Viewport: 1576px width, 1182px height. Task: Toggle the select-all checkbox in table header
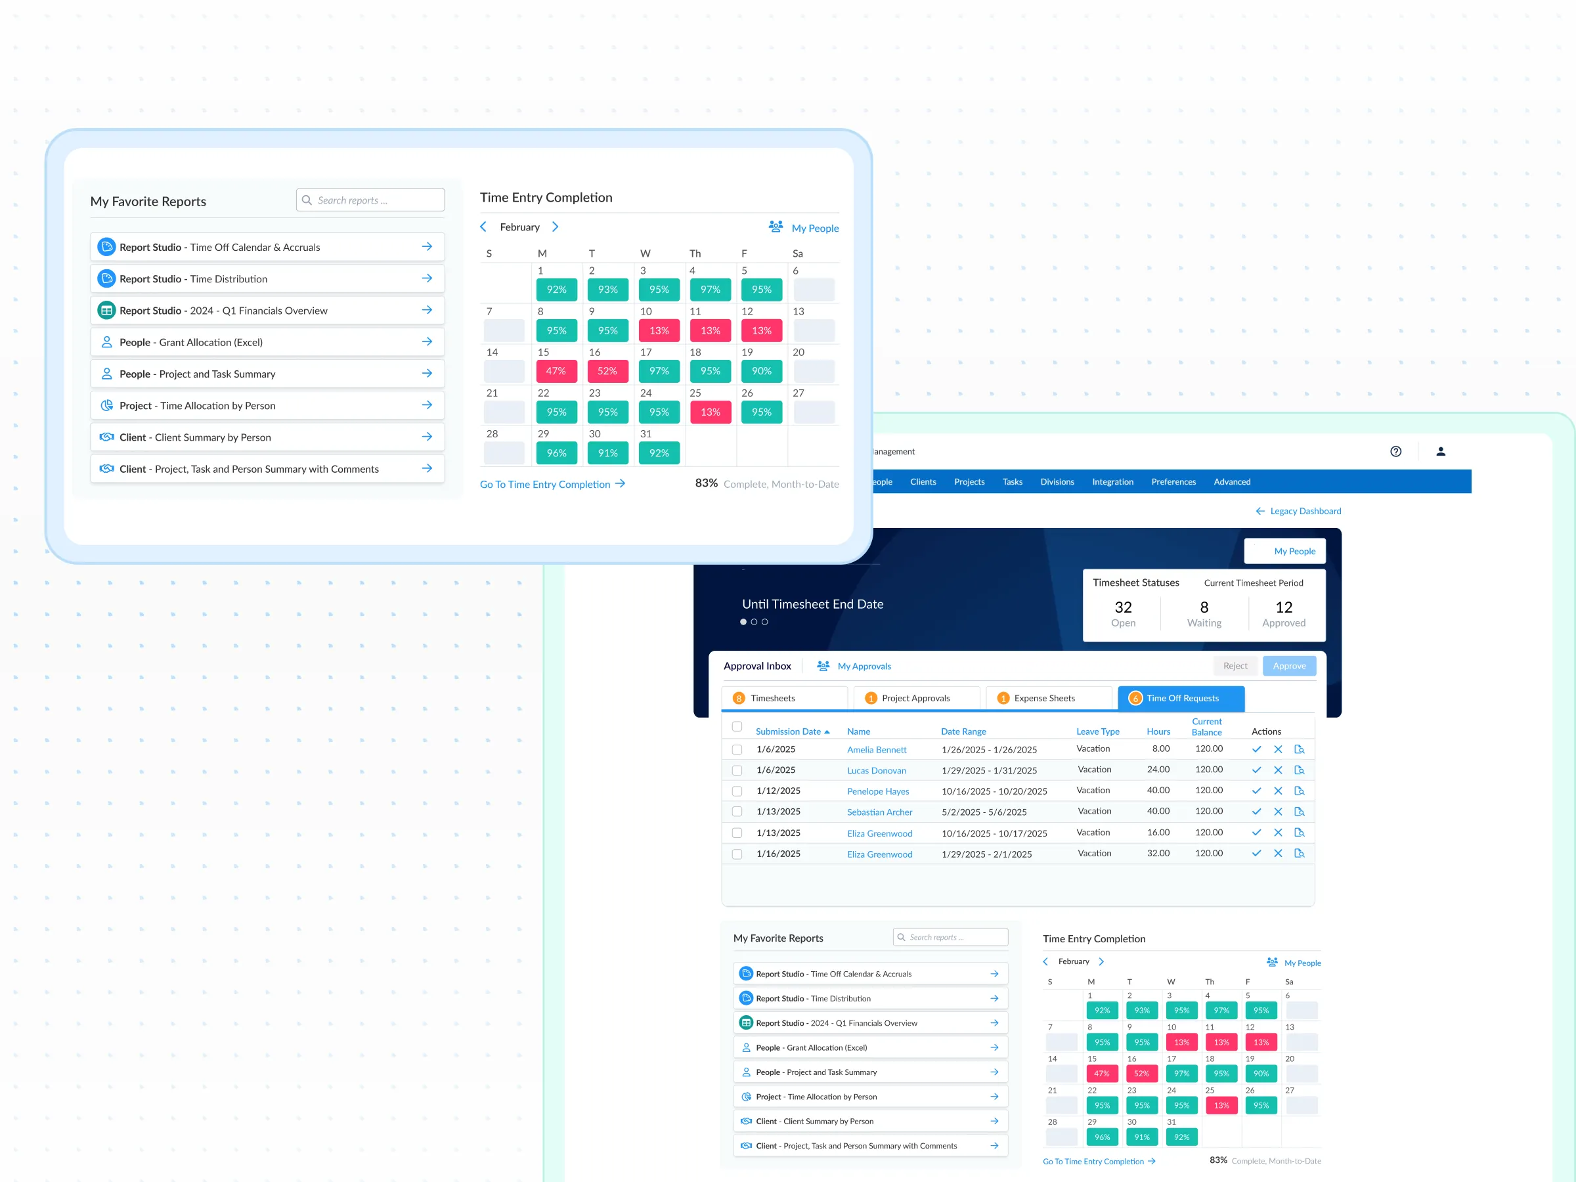point(737,727)
